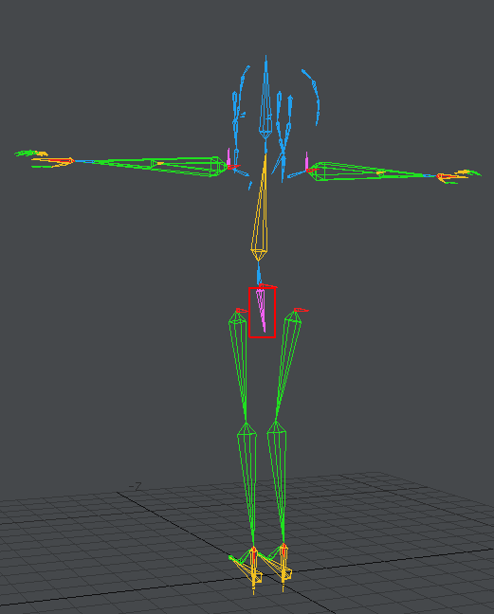
Task: Pick the green shin bone on screen left
Action: (248, 481)
